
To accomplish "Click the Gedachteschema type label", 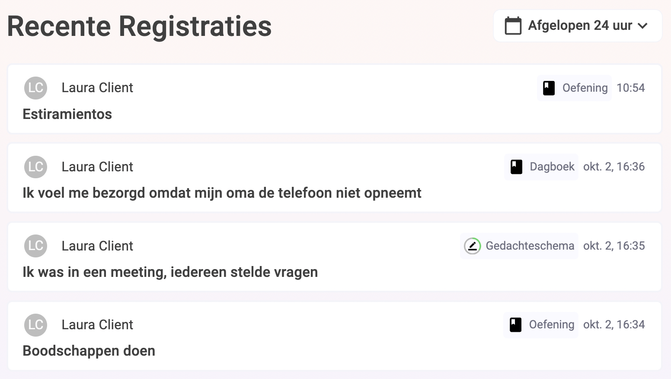I will [x=530, y=246].
